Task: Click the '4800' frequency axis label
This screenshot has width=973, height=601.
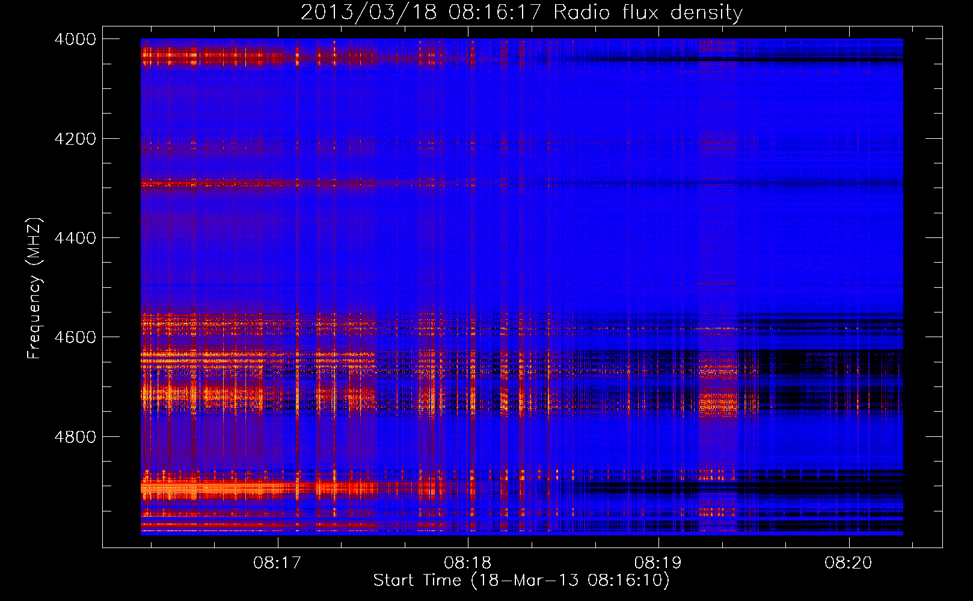Action: 75,437
